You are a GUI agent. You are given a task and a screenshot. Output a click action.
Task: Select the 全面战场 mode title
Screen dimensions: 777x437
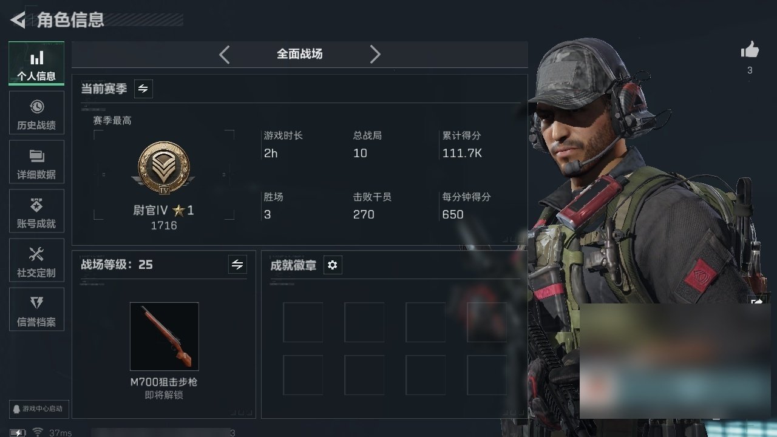tap(300, 54)
